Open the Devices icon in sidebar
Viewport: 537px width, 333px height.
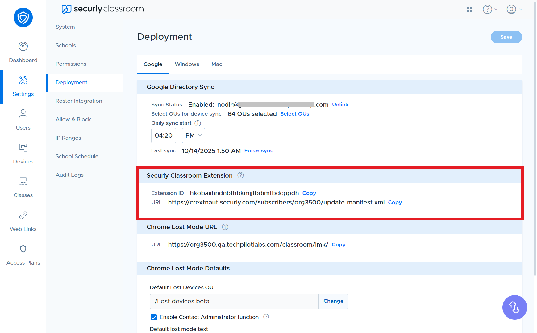(23, 148)
